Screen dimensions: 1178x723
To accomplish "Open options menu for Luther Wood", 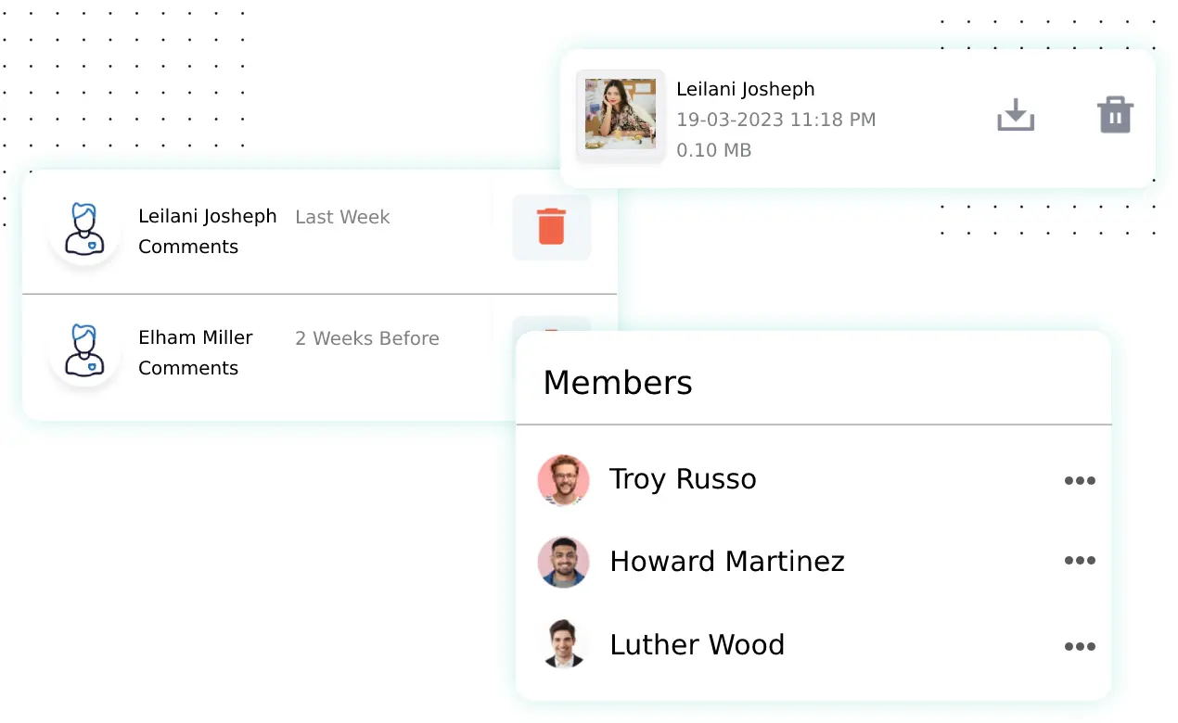I will pyautogui.click(x=1080, y=646).
